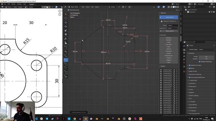Switch to the Layout workspace tab

(x=31, y=4)
